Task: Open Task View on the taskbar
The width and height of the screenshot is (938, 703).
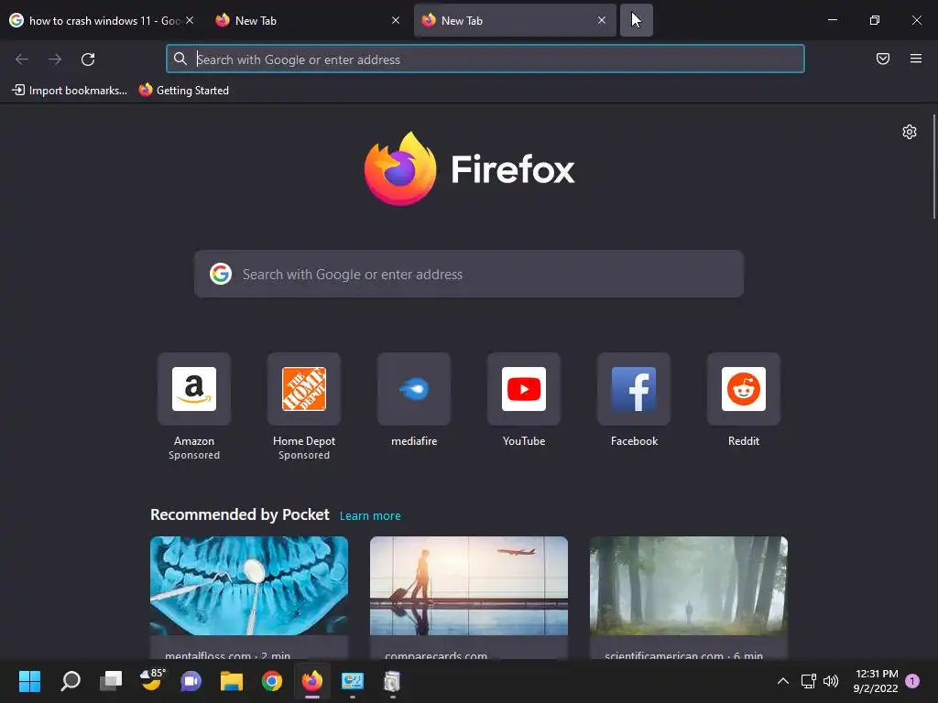Action: coord(111,681)
